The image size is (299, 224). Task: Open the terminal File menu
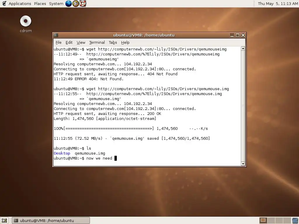(x=58, y=43)
